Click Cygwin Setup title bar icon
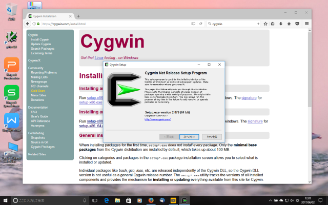This screenshot has height=205, width=328. [x=107, y=65]
